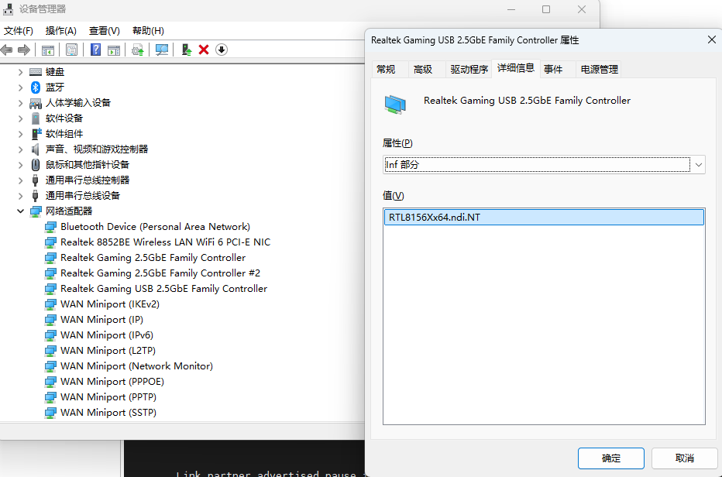This screenshot has width=722, height=477.
Task: Select WAN Miniport (IPv6)
Action: tap(107, 335)
